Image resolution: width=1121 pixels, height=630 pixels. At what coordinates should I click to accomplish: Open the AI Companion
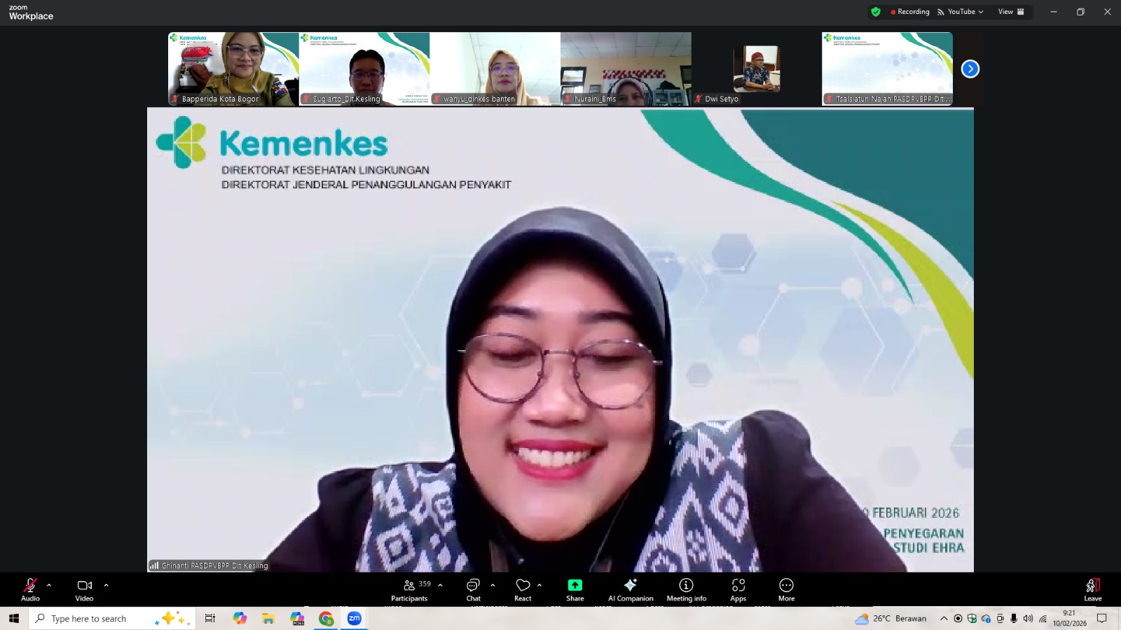631,589
